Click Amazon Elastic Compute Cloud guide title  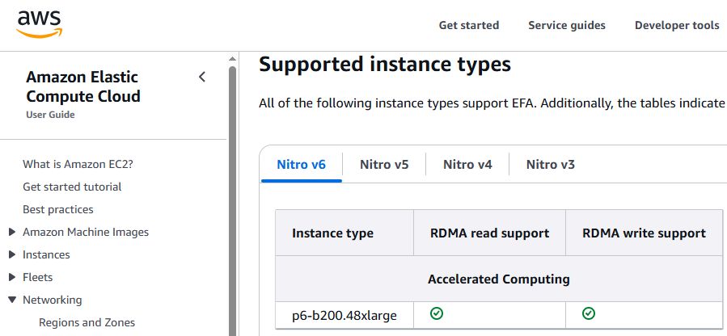(x=83, y=86)
